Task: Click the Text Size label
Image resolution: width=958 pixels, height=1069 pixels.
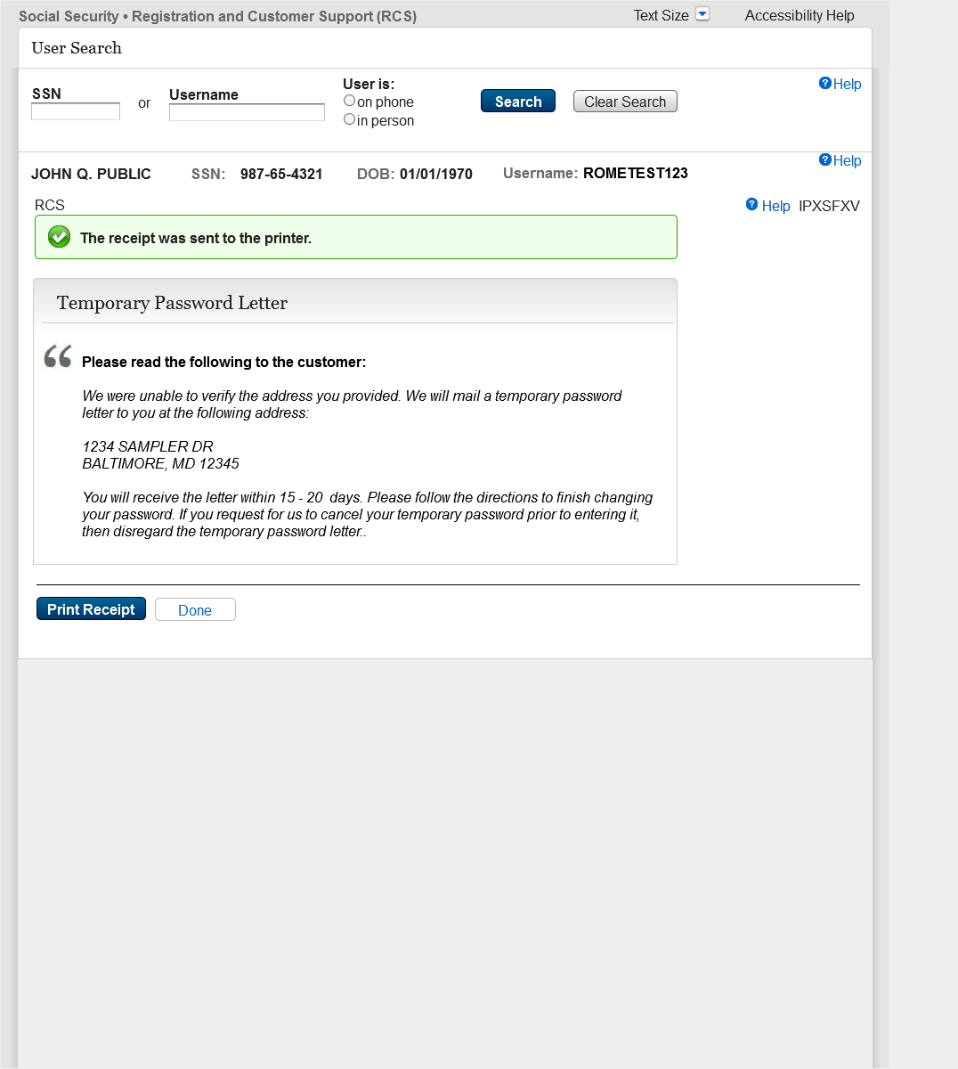Action: 661,15
